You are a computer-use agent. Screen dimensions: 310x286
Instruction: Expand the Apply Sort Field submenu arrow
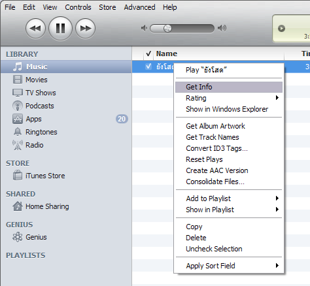277,265
